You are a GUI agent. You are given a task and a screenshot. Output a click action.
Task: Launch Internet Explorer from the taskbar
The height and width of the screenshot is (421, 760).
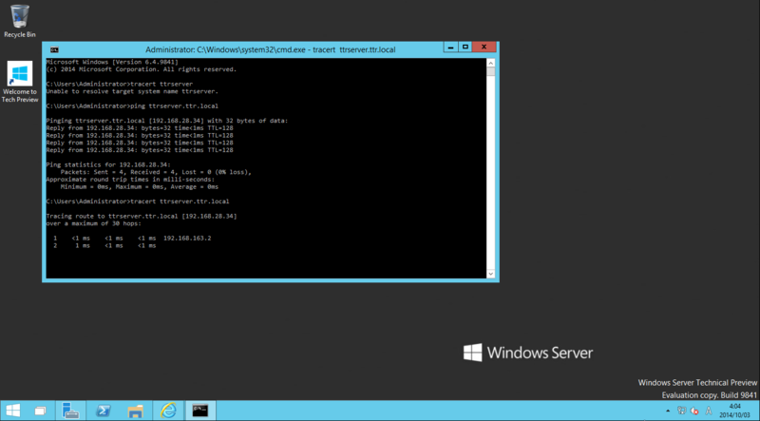(x=168, y=411)
